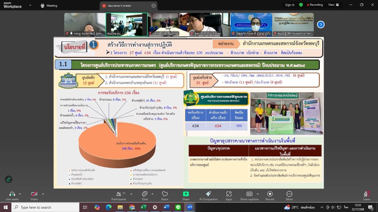
Task: Open the View layout menu
Action: tap(333, 5)
